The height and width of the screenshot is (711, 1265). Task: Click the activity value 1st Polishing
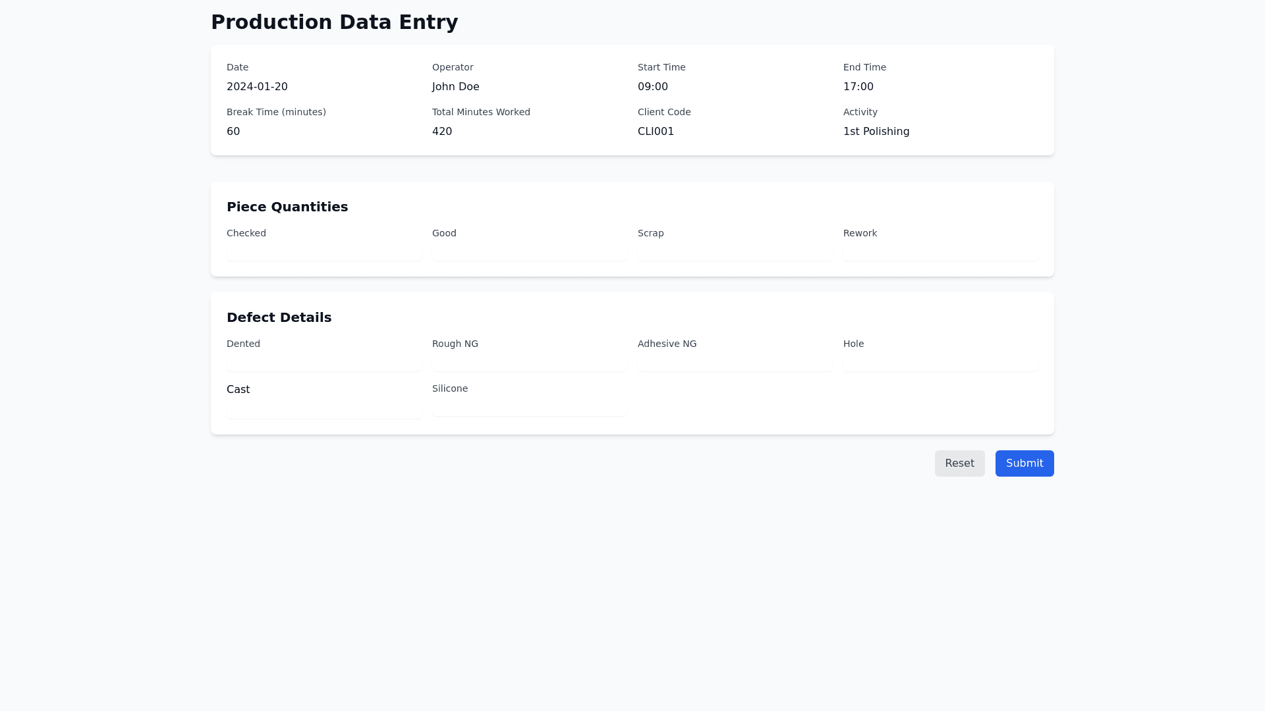tap(876, 132)
